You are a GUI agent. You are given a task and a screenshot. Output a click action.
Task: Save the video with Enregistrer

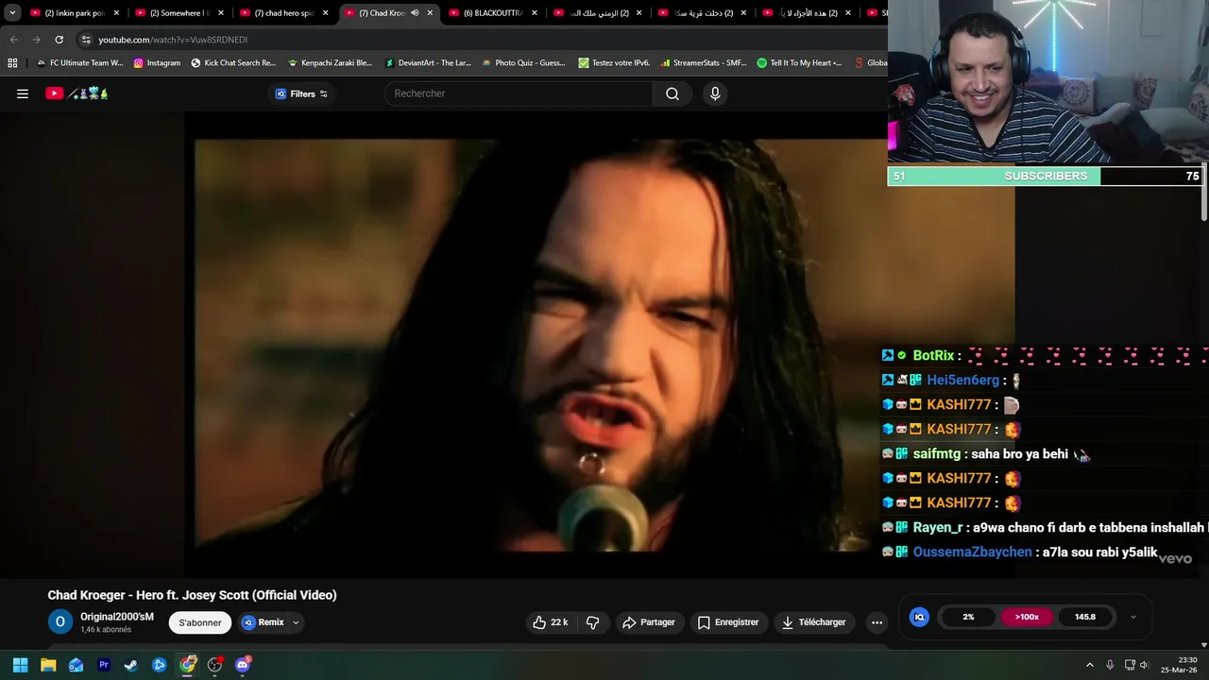[x=728, y=622]
